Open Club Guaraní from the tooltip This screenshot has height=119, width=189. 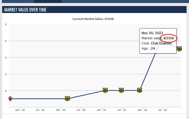point(161,43)
